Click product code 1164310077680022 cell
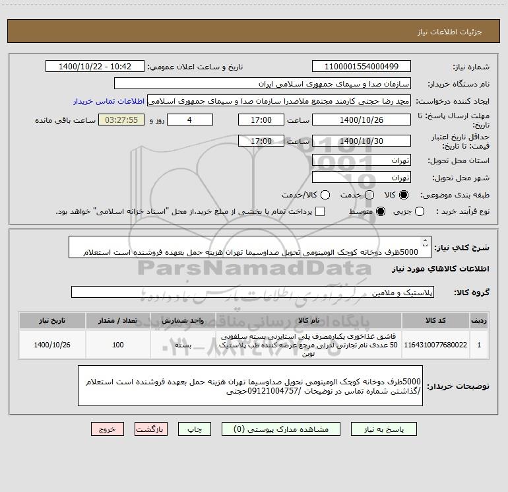The width and height of the screenshot is (508, 492). (435, 345)
